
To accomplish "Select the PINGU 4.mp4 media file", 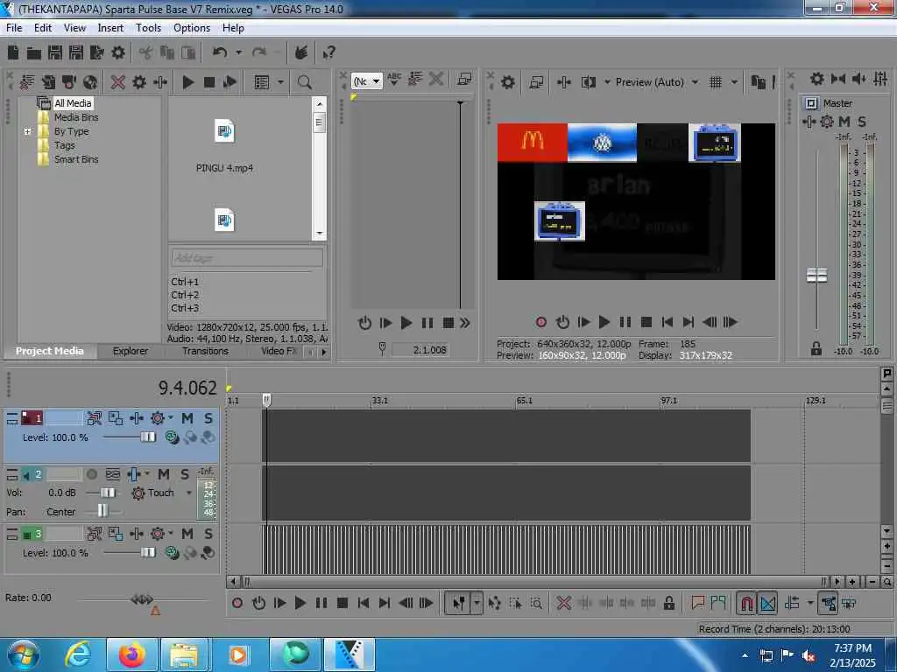I will [x=224, y=145].
